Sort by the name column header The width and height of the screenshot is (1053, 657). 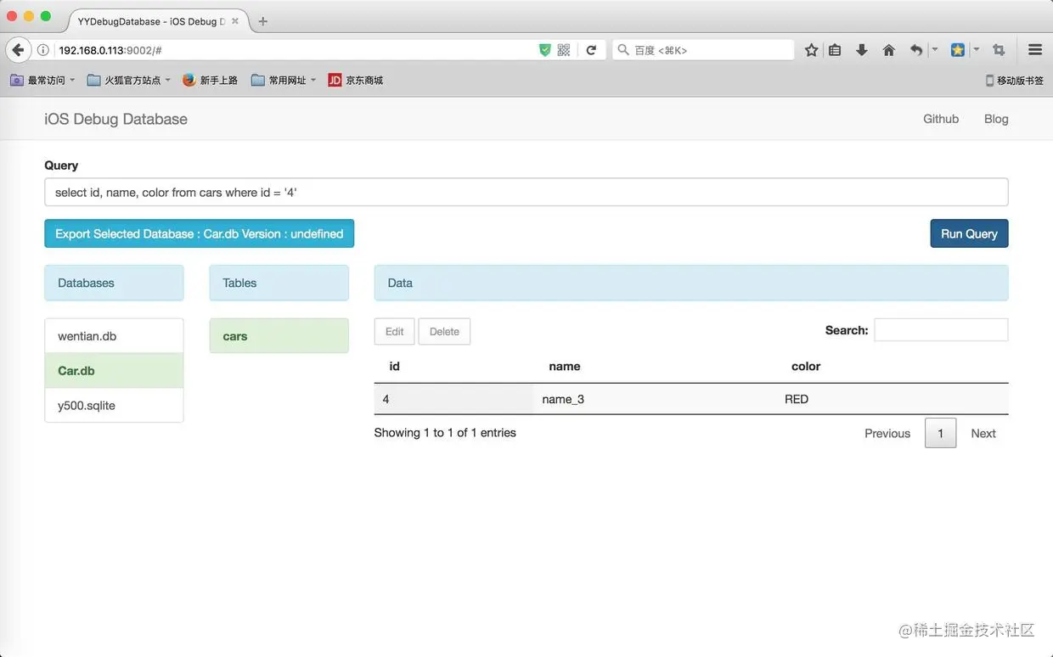pos(565,367)
